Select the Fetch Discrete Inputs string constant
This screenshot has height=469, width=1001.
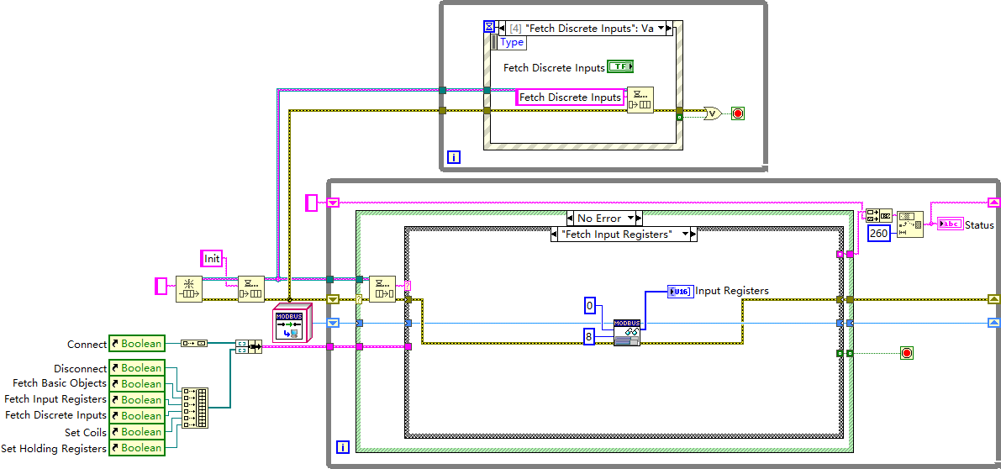570,97
